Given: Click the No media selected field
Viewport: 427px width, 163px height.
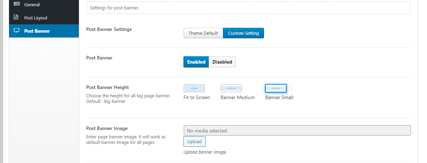Looking at the screenshot, I should (297, 131).
